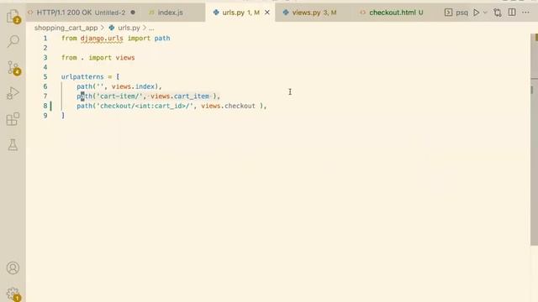The width and height of the screenshot is (538, 302).
Task: Open the Extensions view icon
Action: coord(13,119)
